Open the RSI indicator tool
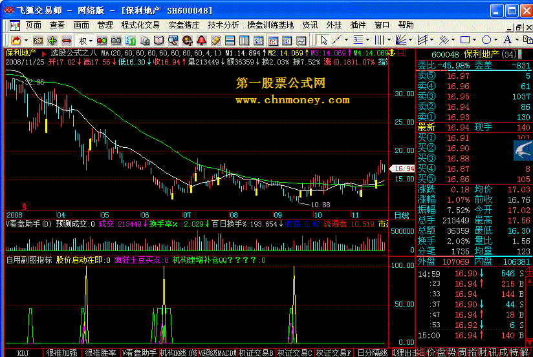 [38, 41]
